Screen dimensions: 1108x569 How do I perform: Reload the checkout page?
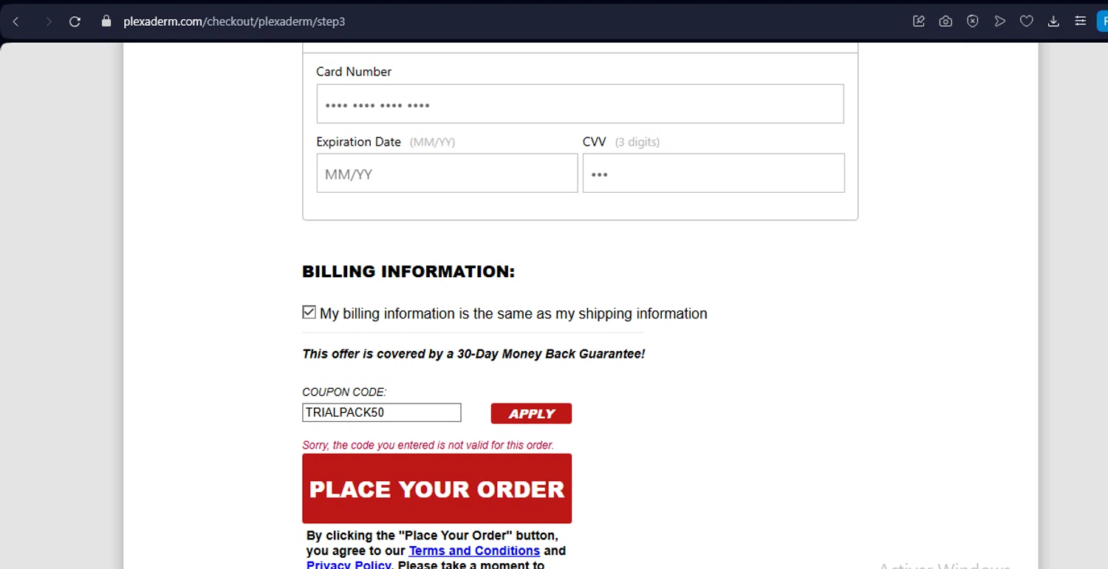(x=75, y=21)
